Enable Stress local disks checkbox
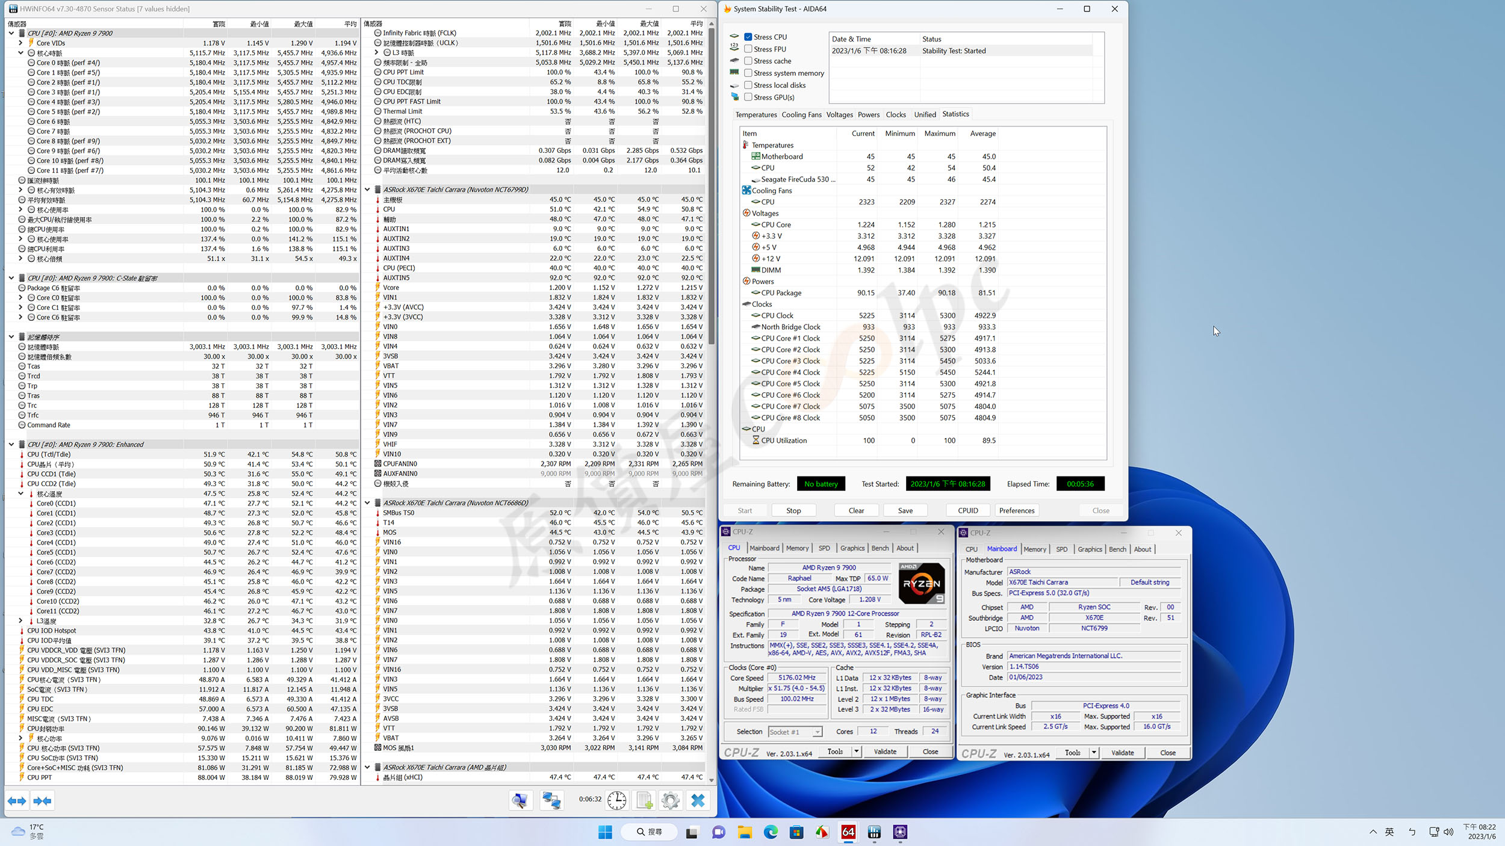Screen dimensions: 1505x846 click(748, 85)
